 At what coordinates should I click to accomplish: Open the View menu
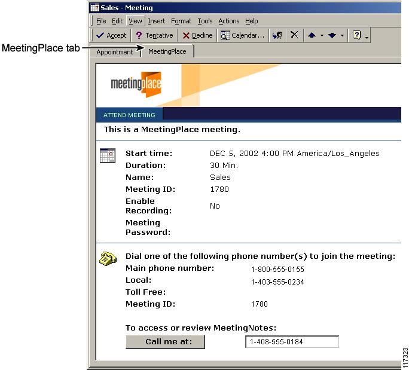click(135, 21)
